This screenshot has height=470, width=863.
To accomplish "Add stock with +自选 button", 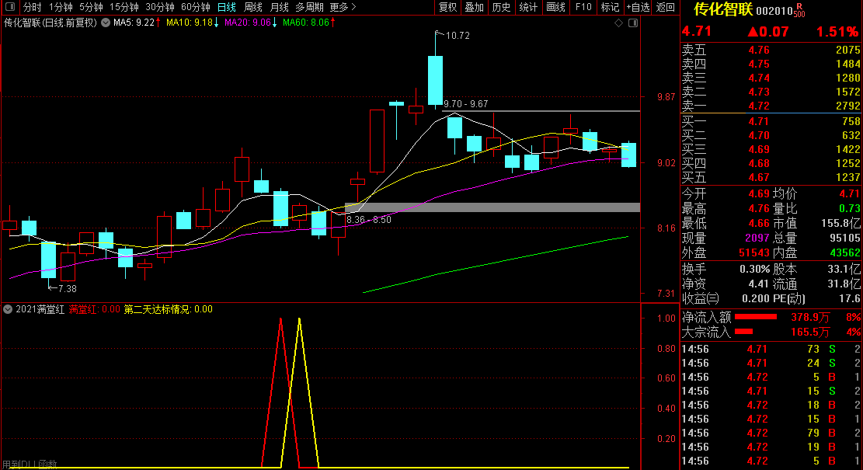I will [x=637, y=7].
